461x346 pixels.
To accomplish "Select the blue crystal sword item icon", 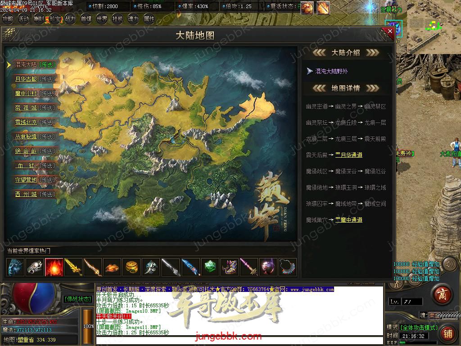I will click(190, 267).
